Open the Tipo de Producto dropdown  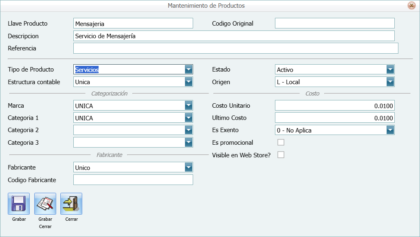click(x=189, y=69)
